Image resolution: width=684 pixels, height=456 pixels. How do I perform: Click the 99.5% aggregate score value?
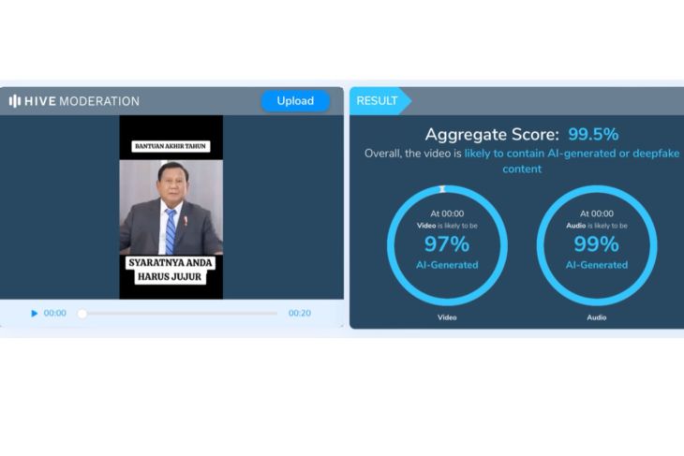(x=592, y=134)
